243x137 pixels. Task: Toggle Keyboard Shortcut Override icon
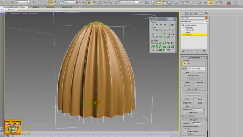pos(89,3)
